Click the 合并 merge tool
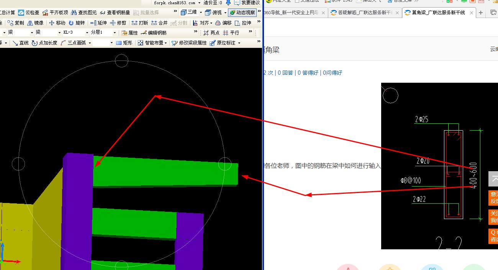498x270 pixels. coord(159,23)
